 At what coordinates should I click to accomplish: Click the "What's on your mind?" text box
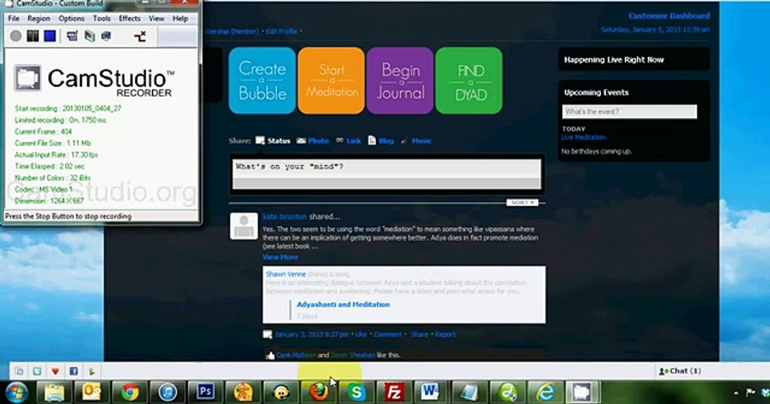click(387, 174)
